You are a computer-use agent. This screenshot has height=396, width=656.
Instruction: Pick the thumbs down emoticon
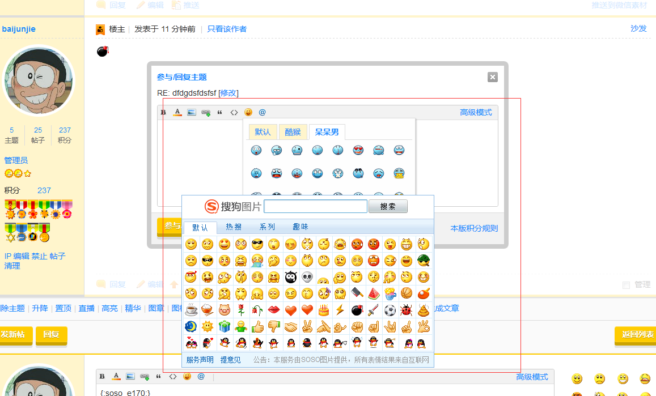click(x=274, y=326)
